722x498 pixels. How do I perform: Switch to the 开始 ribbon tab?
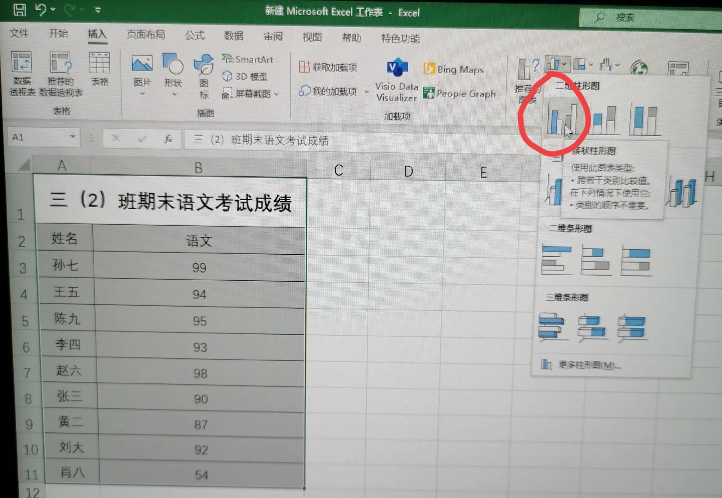[x=58, y=34]
